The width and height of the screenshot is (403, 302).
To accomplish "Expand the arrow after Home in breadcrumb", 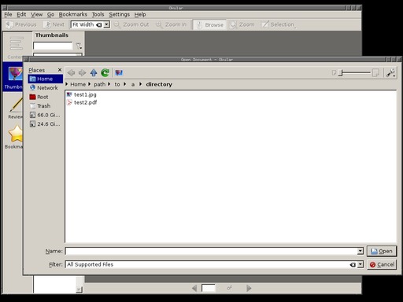I will pos(90,84).
